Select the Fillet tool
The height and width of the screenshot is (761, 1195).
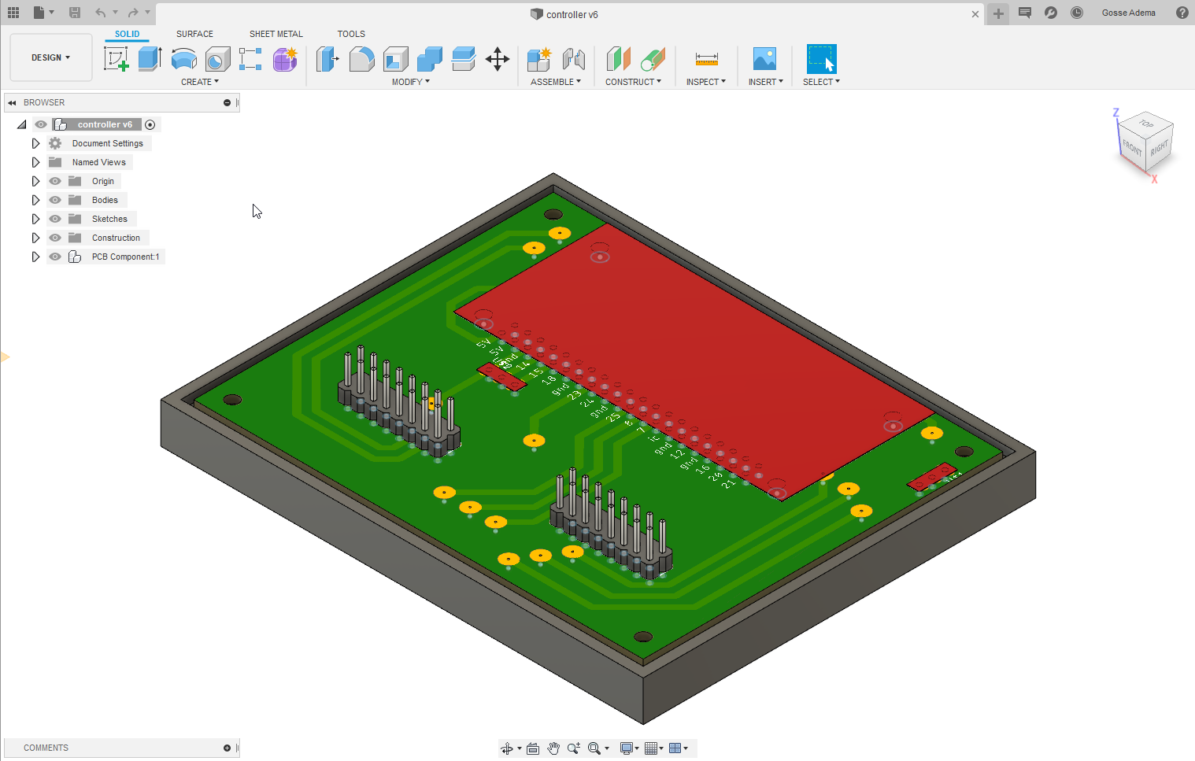tap(361, 59)
